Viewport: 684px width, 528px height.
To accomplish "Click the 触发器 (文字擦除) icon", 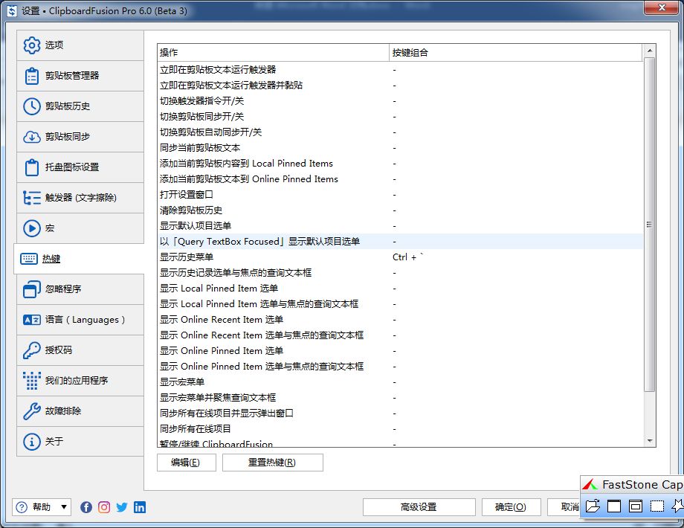I will click(x=32, y=198).
